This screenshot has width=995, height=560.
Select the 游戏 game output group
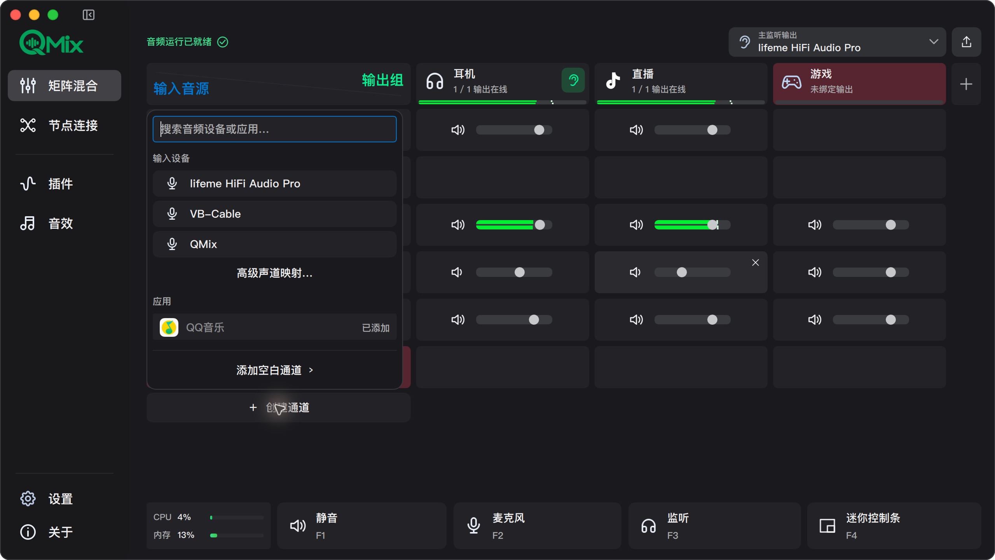pos(859,84)
